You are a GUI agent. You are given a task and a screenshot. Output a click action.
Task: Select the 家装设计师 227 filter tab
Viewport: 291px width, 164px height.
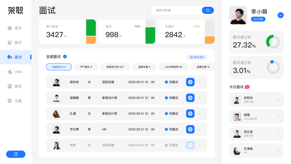[x=115, y=67]
